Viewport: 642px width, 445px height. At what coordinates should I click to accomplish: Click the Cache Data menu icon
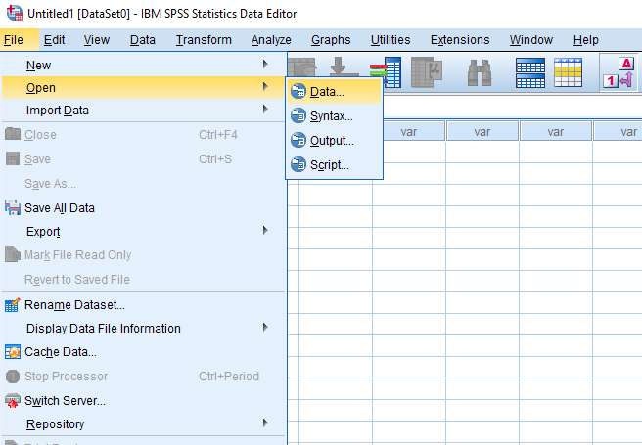13,352
